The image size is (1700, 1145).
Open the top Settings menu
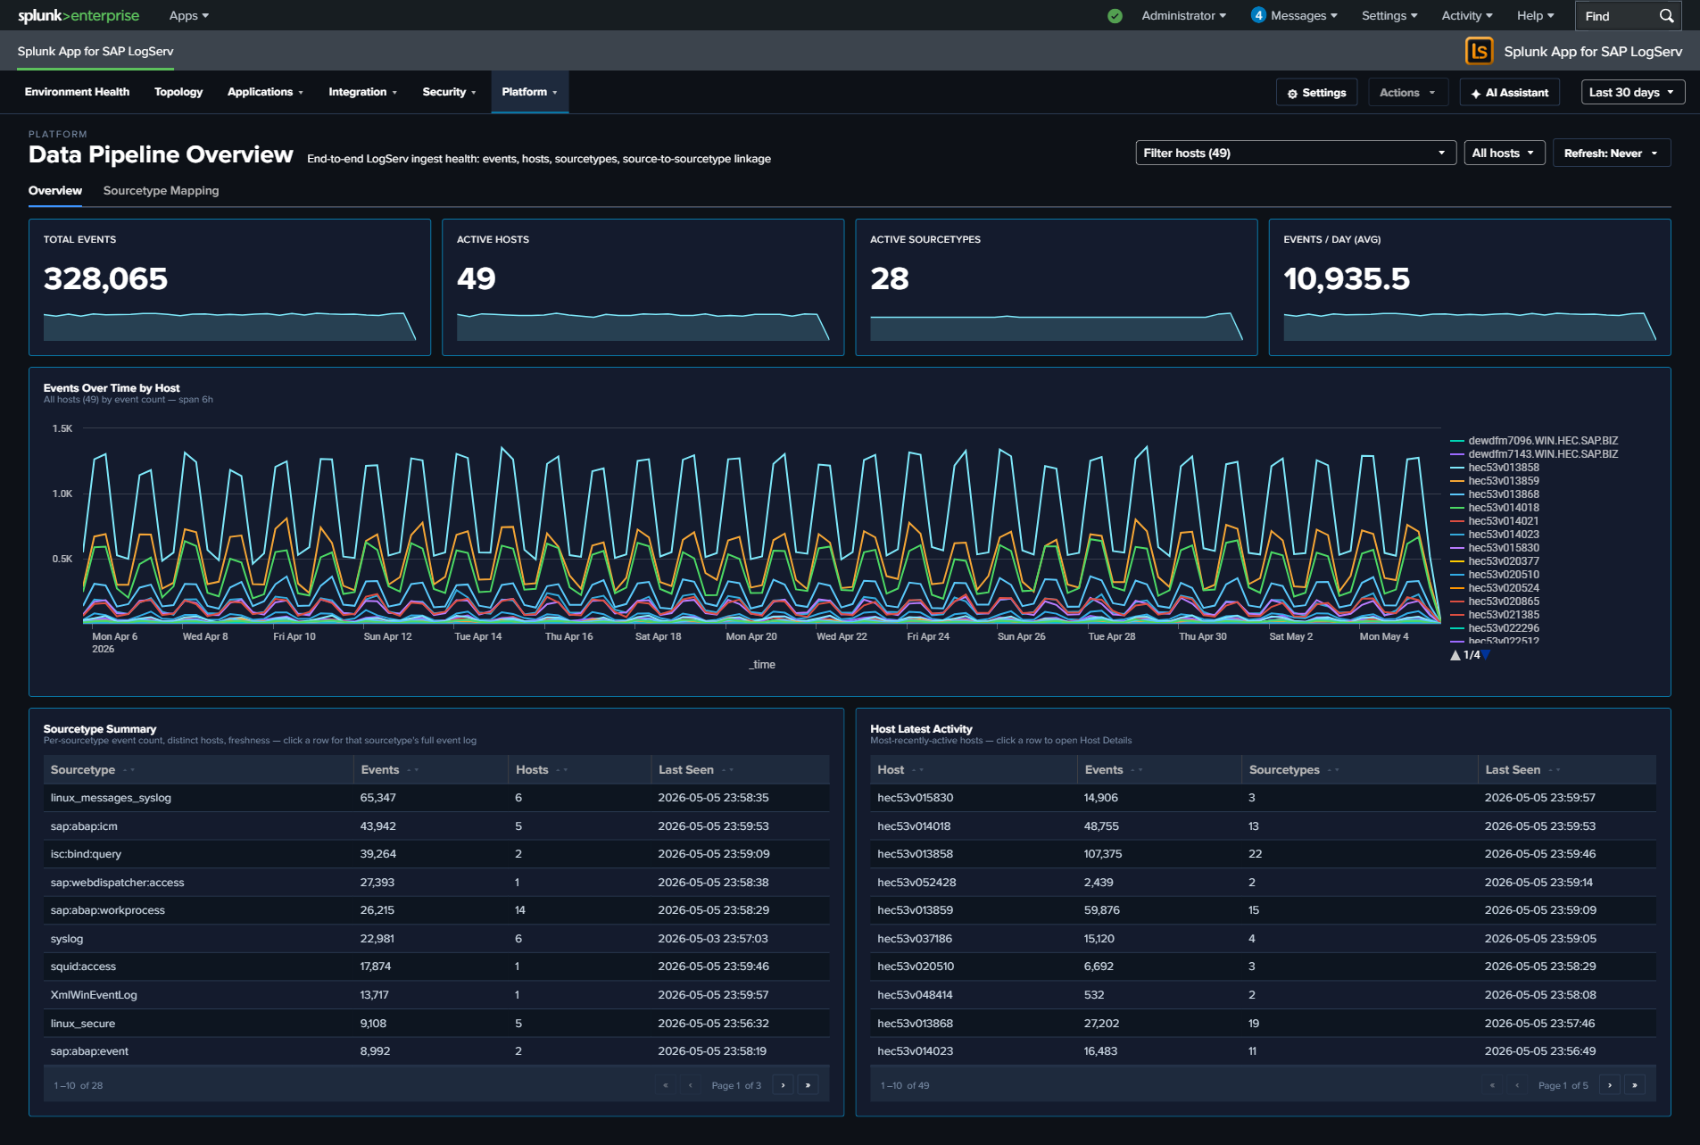[x=1389, y=15]
